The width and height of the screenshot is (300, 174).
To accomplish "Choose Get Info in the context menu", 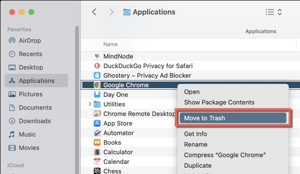I will [x=195, y=134].
